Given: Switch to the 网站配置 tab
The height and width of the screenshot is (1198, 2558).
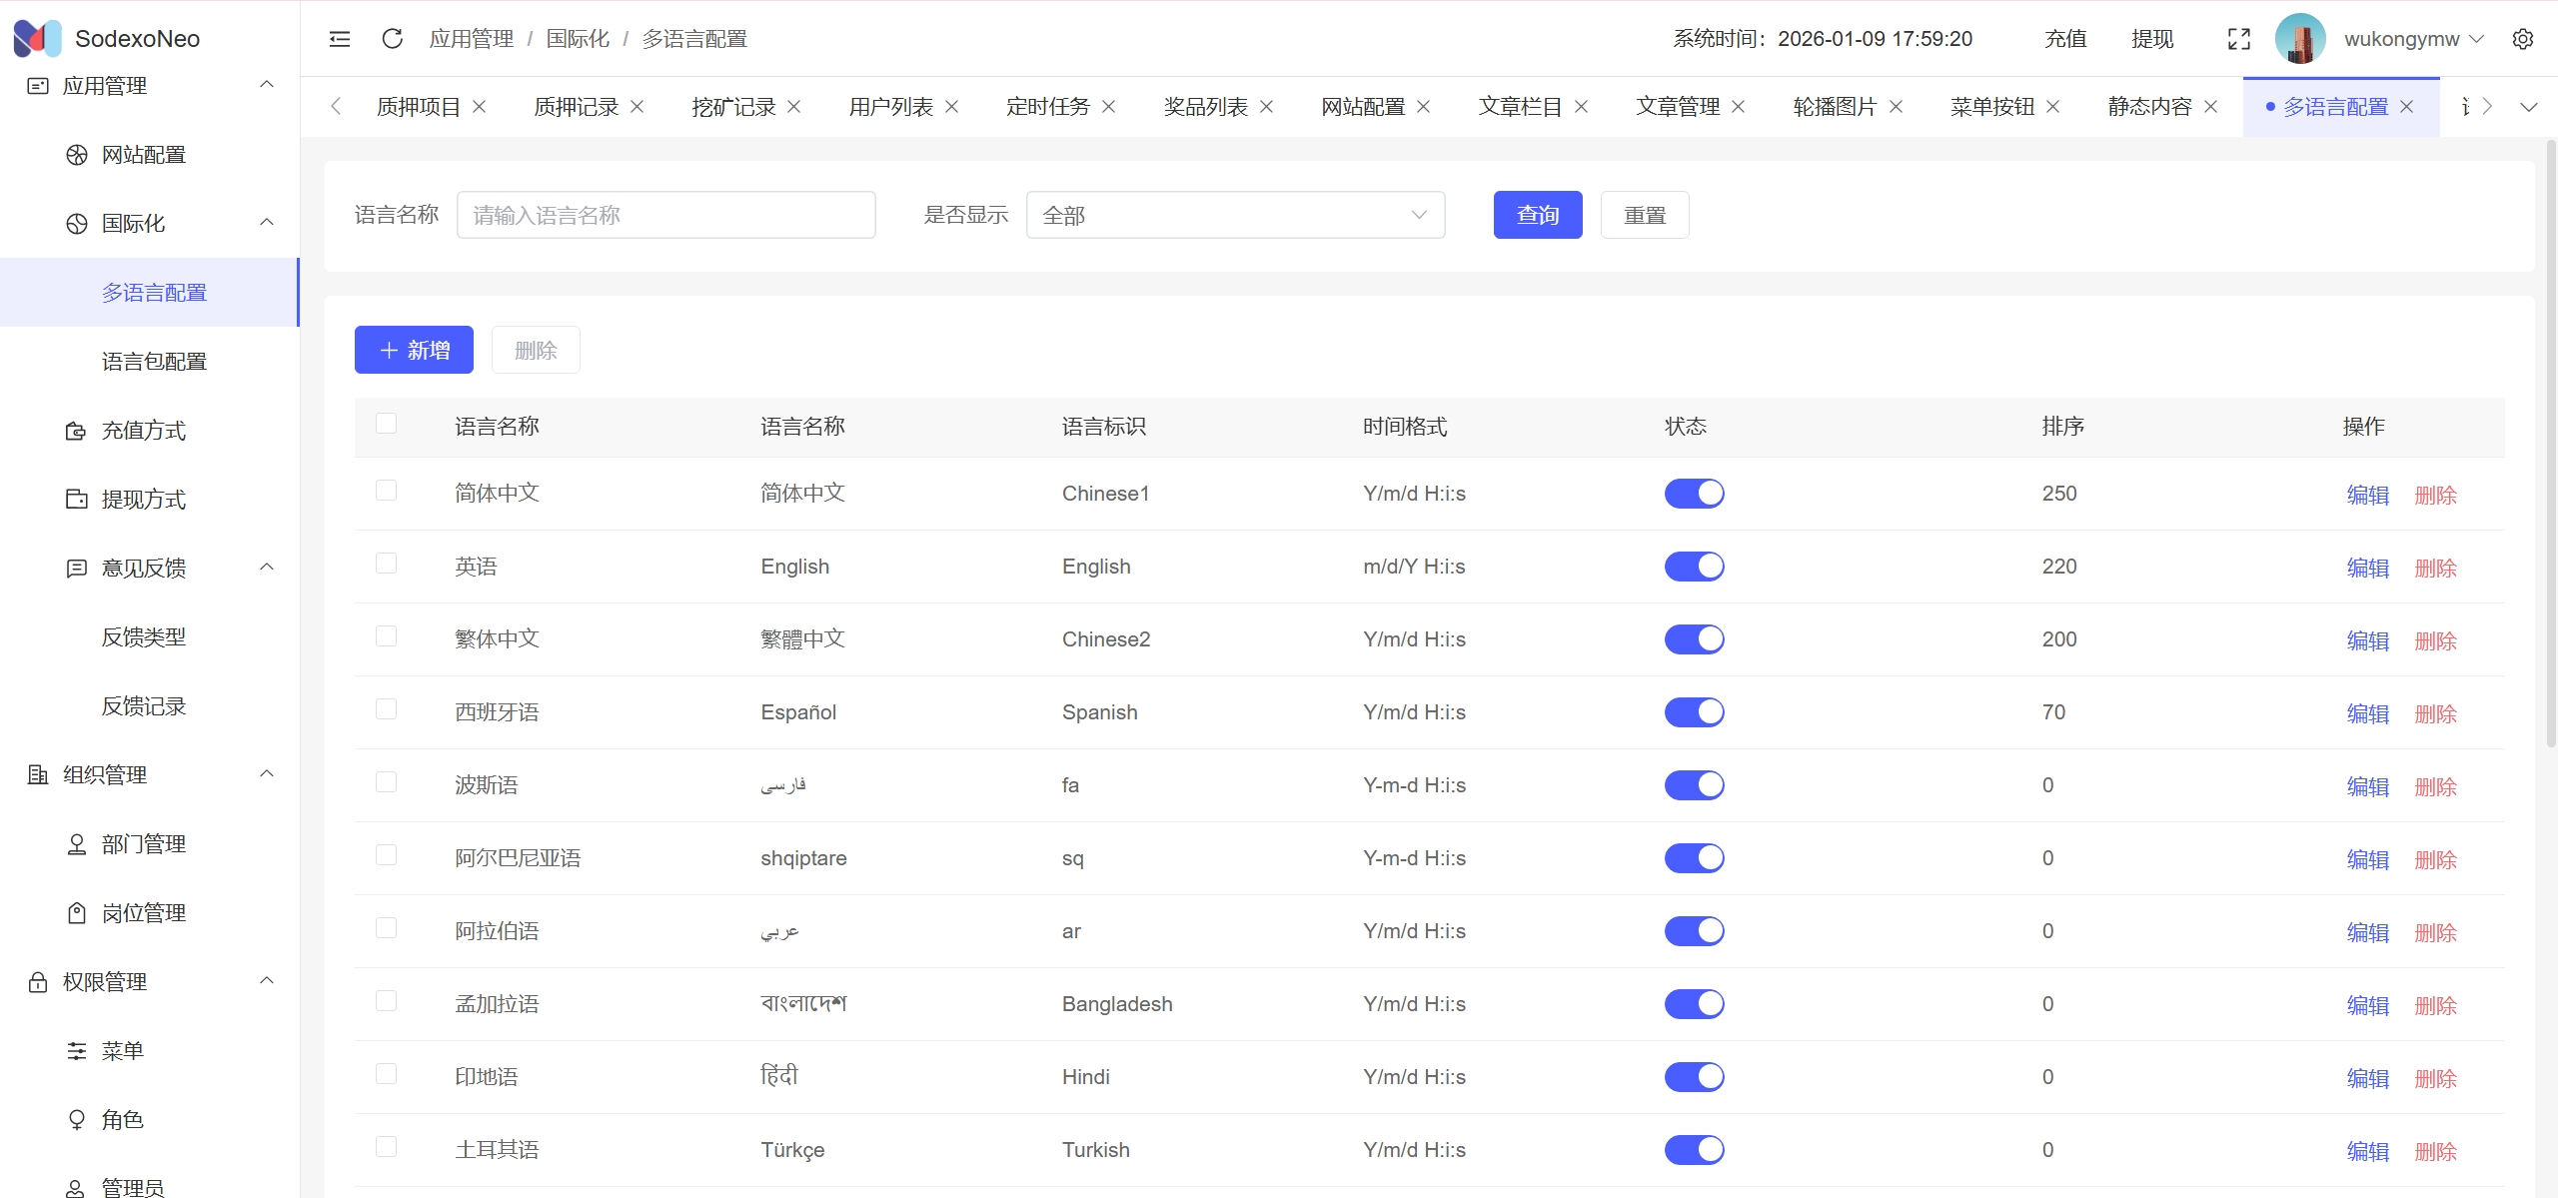Looking at the screenshot, I should click(x=1362, y=107).
